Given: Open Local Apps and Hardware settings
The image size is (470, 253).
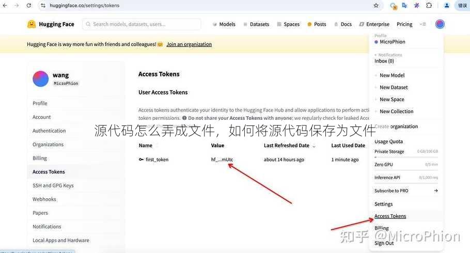Looking at the screenshot, I should pyautogui.click(x=61, y=241).
